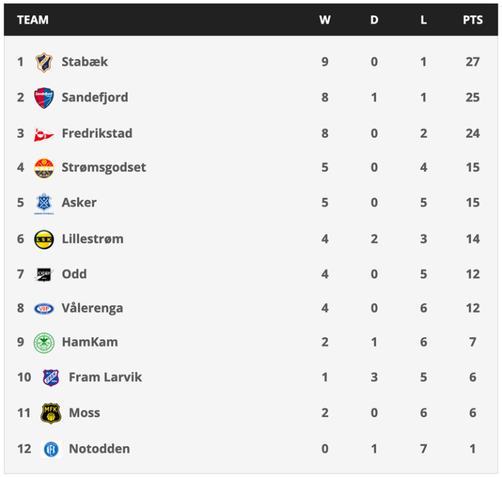Click the Notodden blue club logo
Image resolution: width=502 pixels, height=477 pixels.
[50, 449]
